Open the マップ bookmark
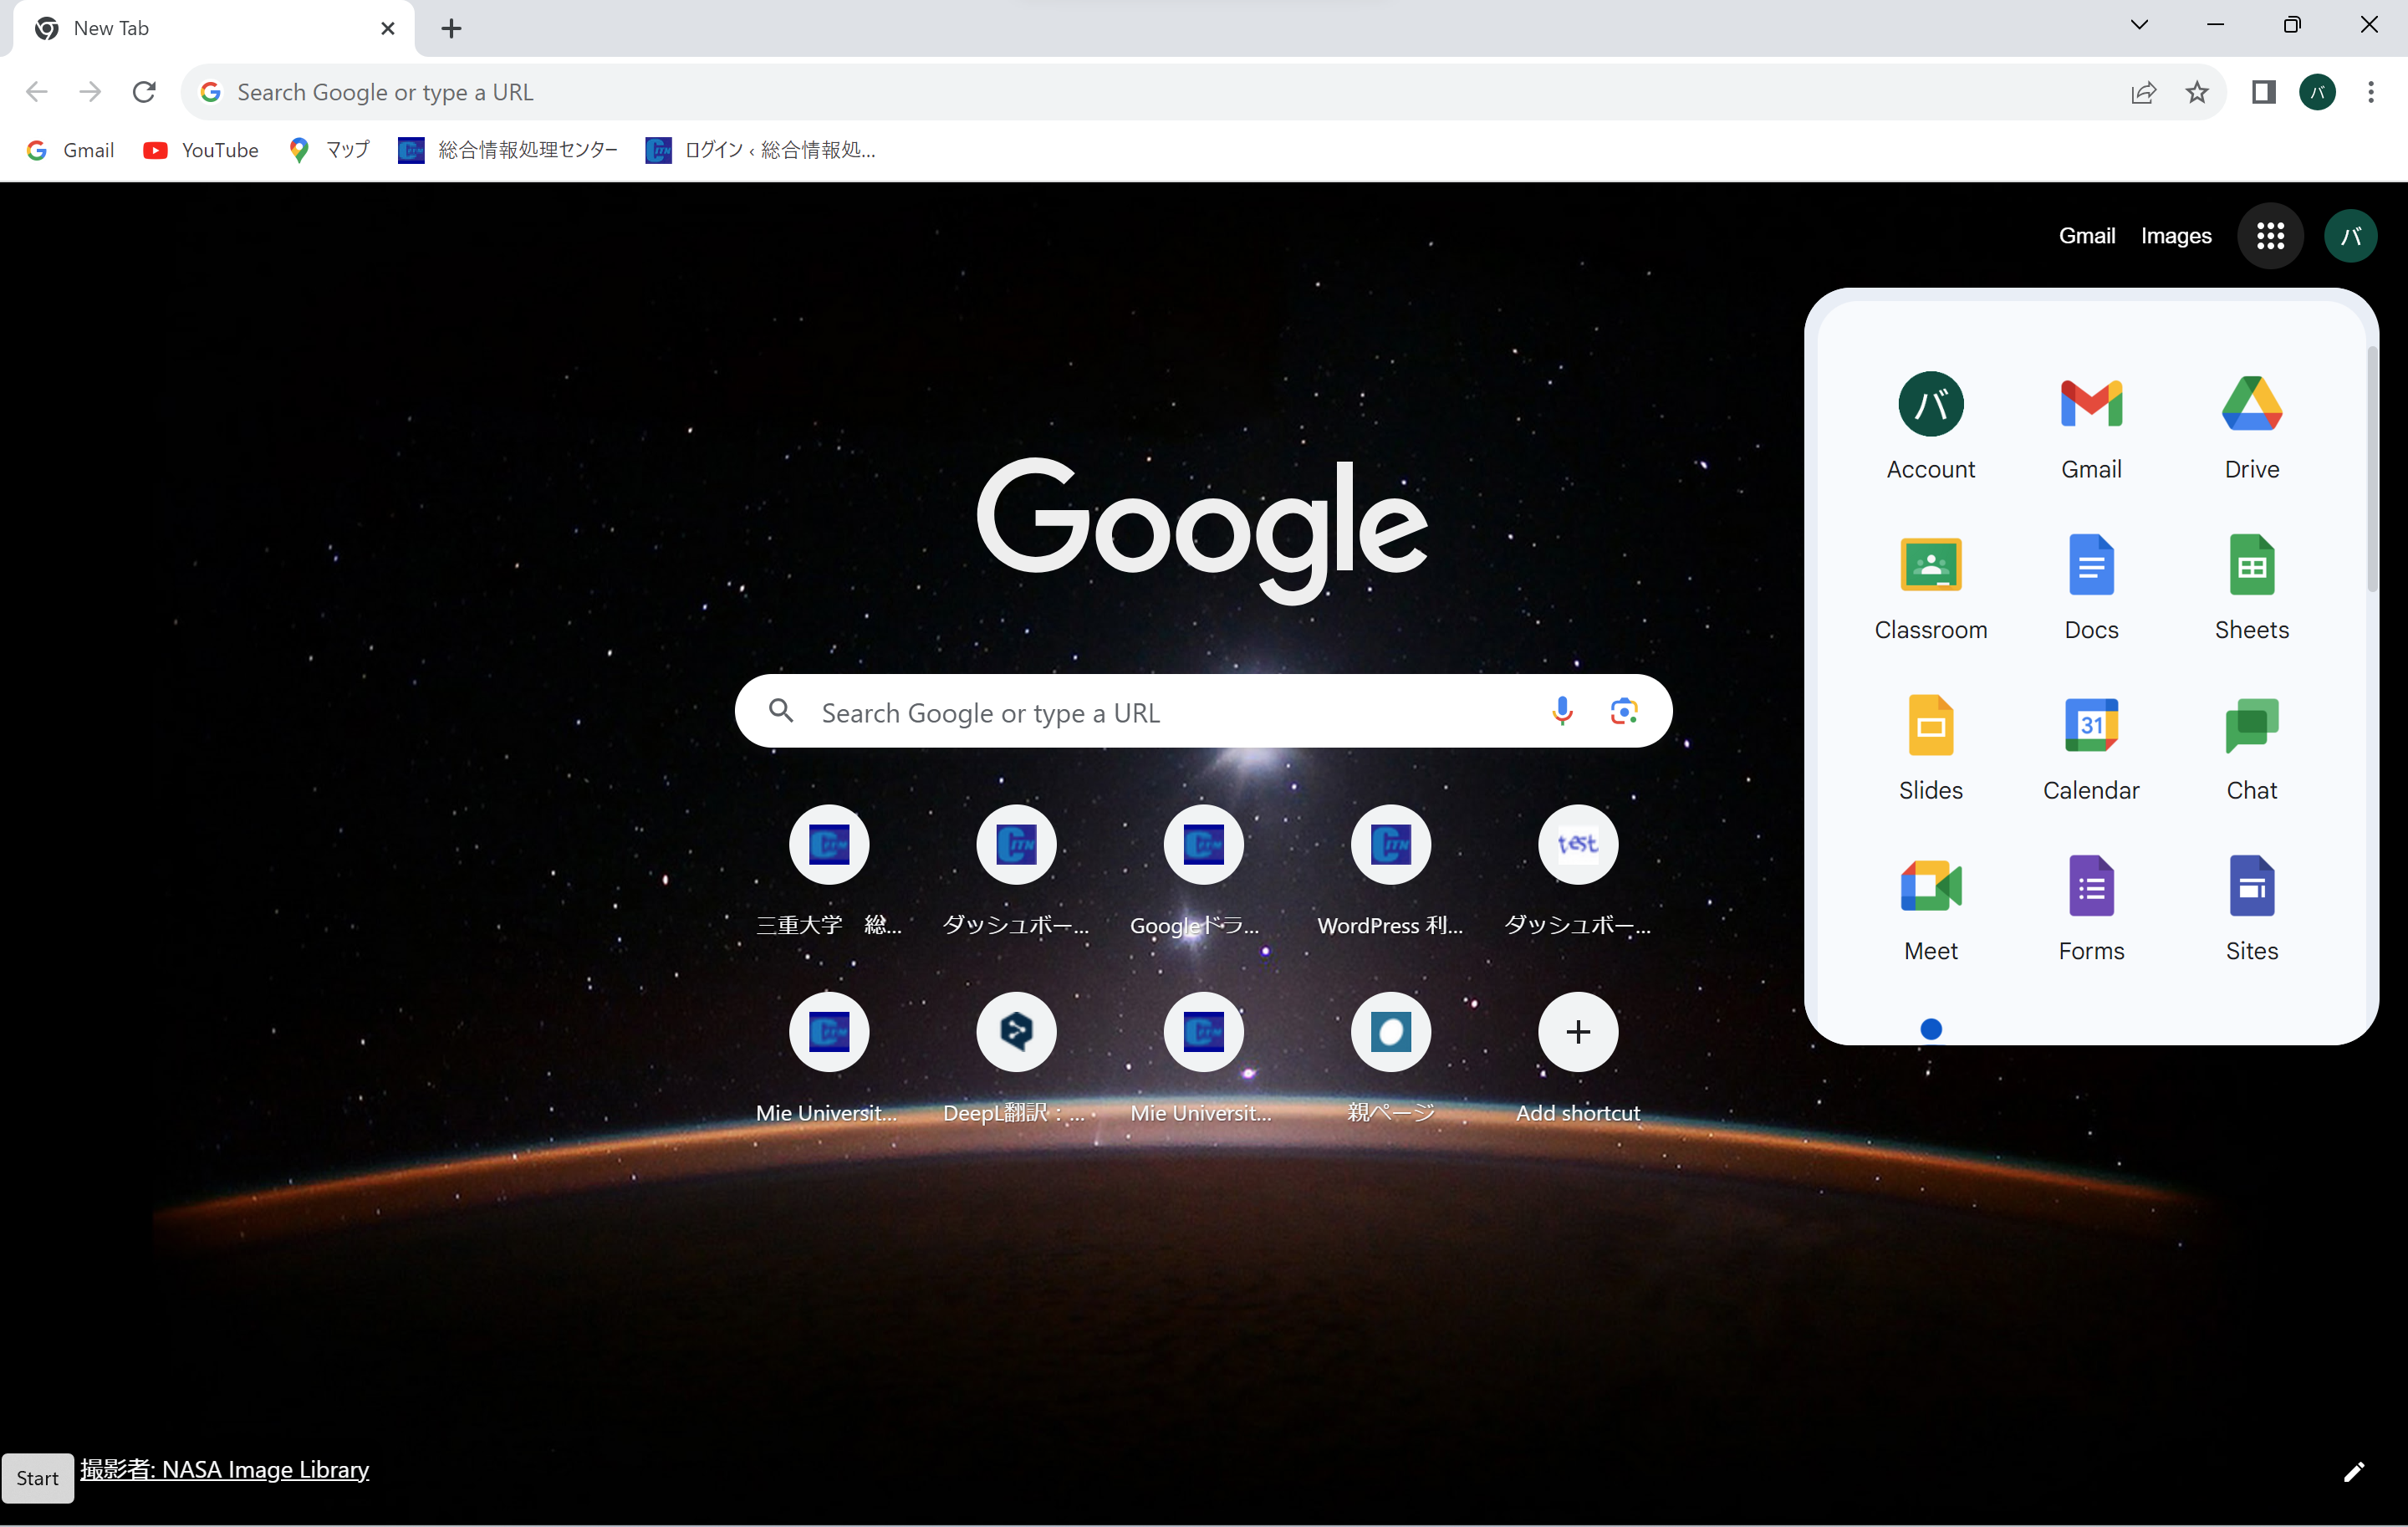The height and width of the screenshot is (1527, 2408). tap(329, 150)
